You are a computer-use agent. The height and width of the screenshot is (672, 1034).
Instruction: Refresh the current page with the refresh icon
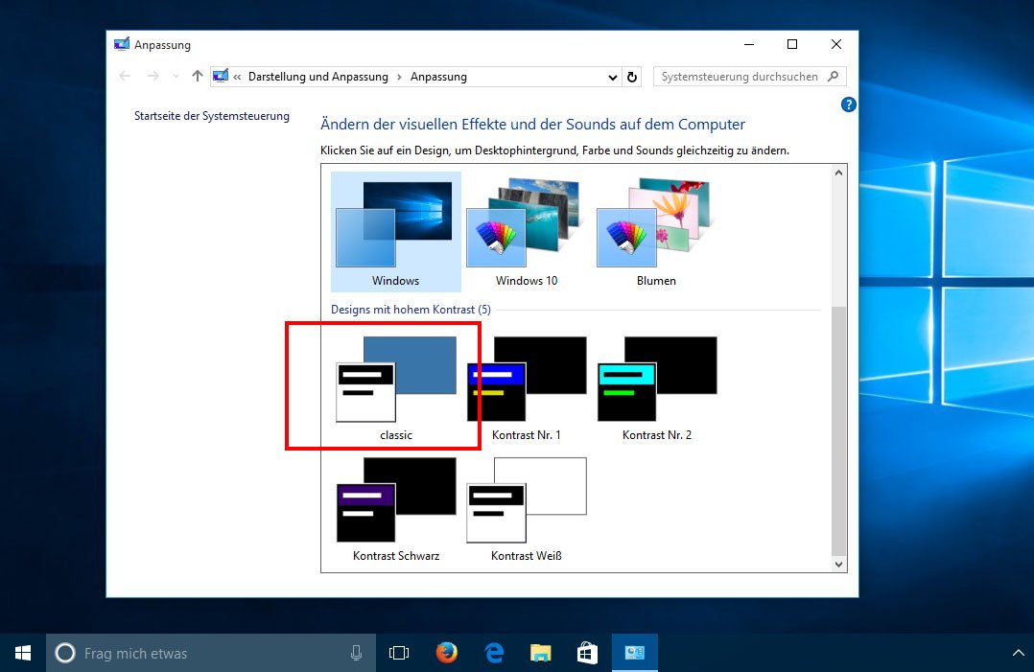pyautogui.click(x=632, y=76)
